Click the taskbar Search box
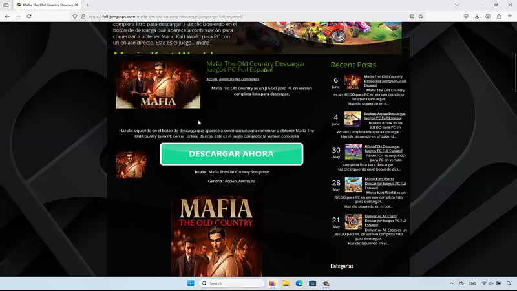Viewport: 517px width, 291px height. [231, 283]
